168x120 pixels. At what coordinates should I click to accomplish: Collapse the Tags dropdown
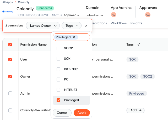point(72,26)
